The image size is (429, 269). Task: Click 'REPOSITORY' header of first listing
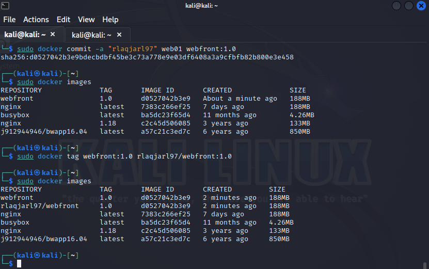click(21, 90)
